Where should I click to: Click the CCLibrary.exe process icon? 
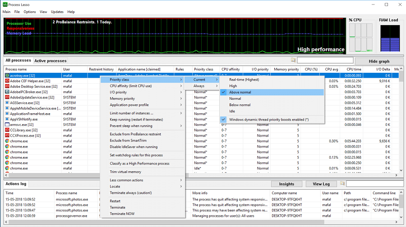(7, 130)
